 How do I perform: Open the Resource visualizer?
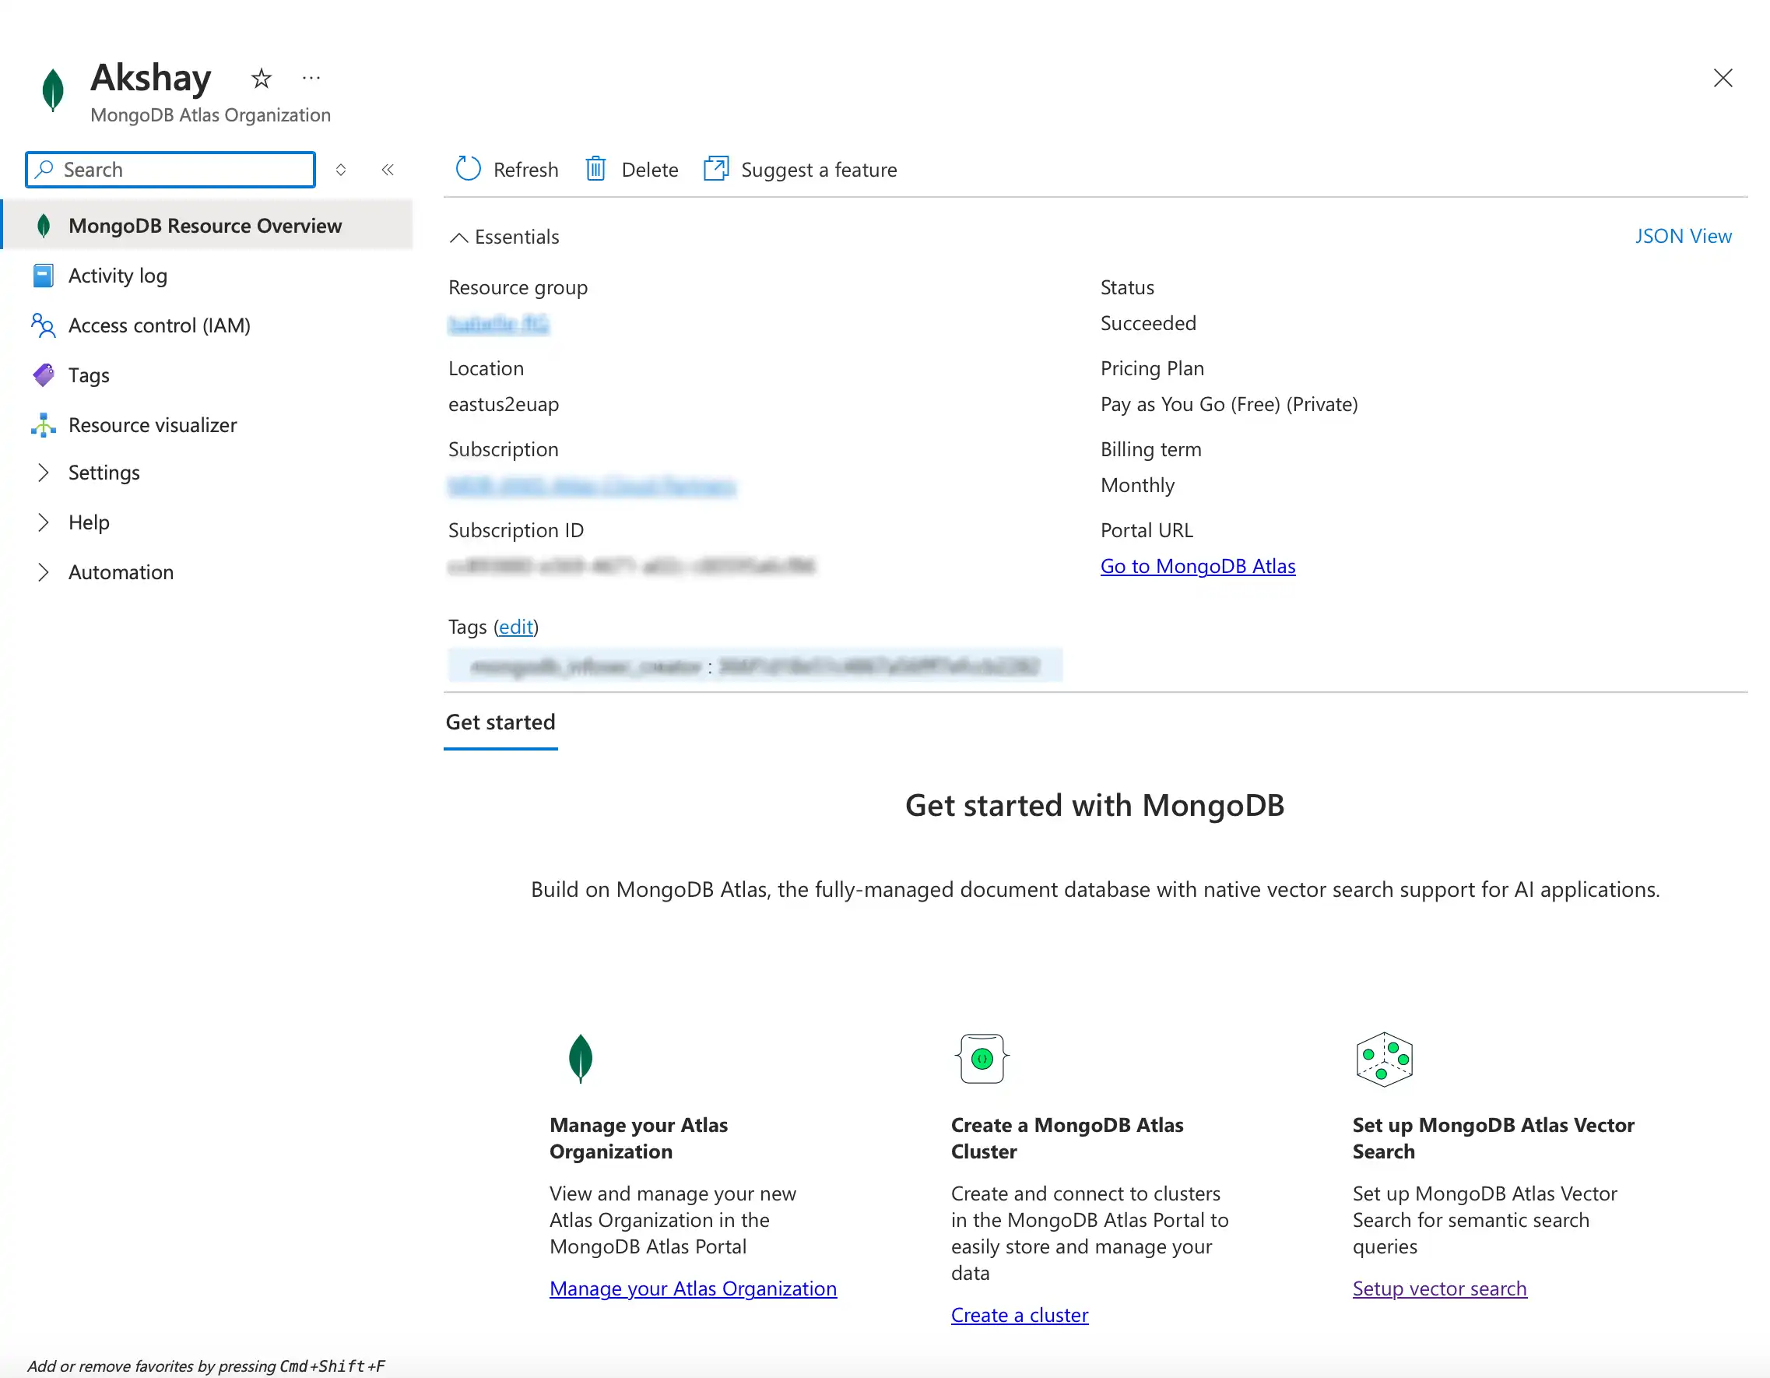(153, 424)
